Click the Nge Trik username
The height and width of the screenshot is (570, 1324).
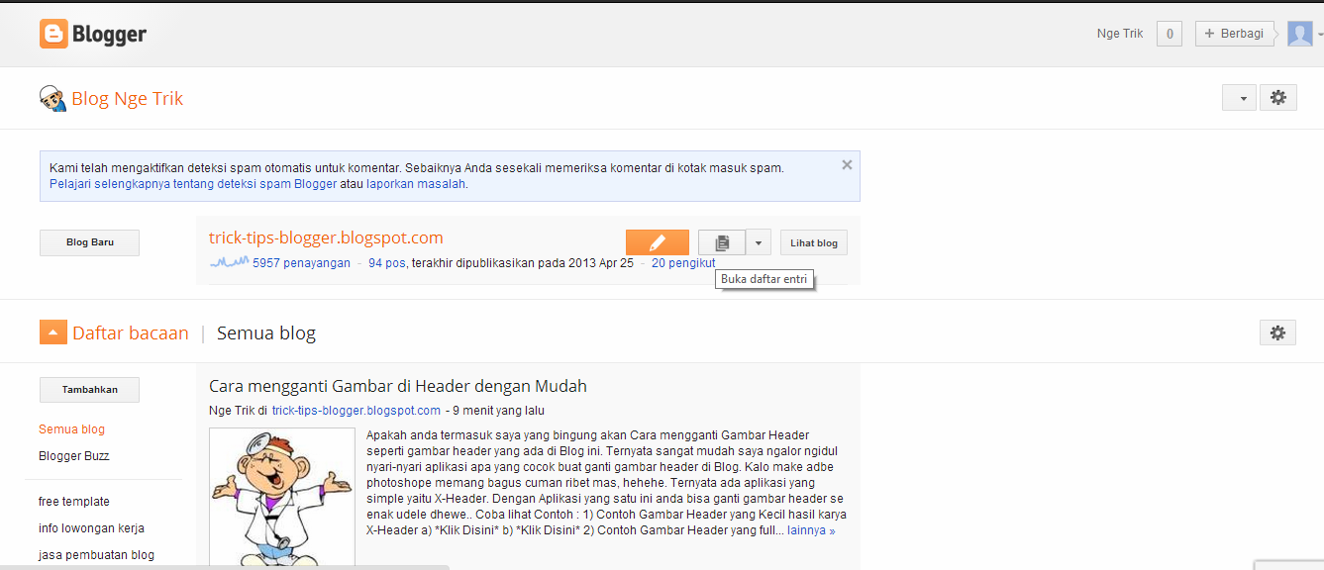click(x=1120, y=34)
